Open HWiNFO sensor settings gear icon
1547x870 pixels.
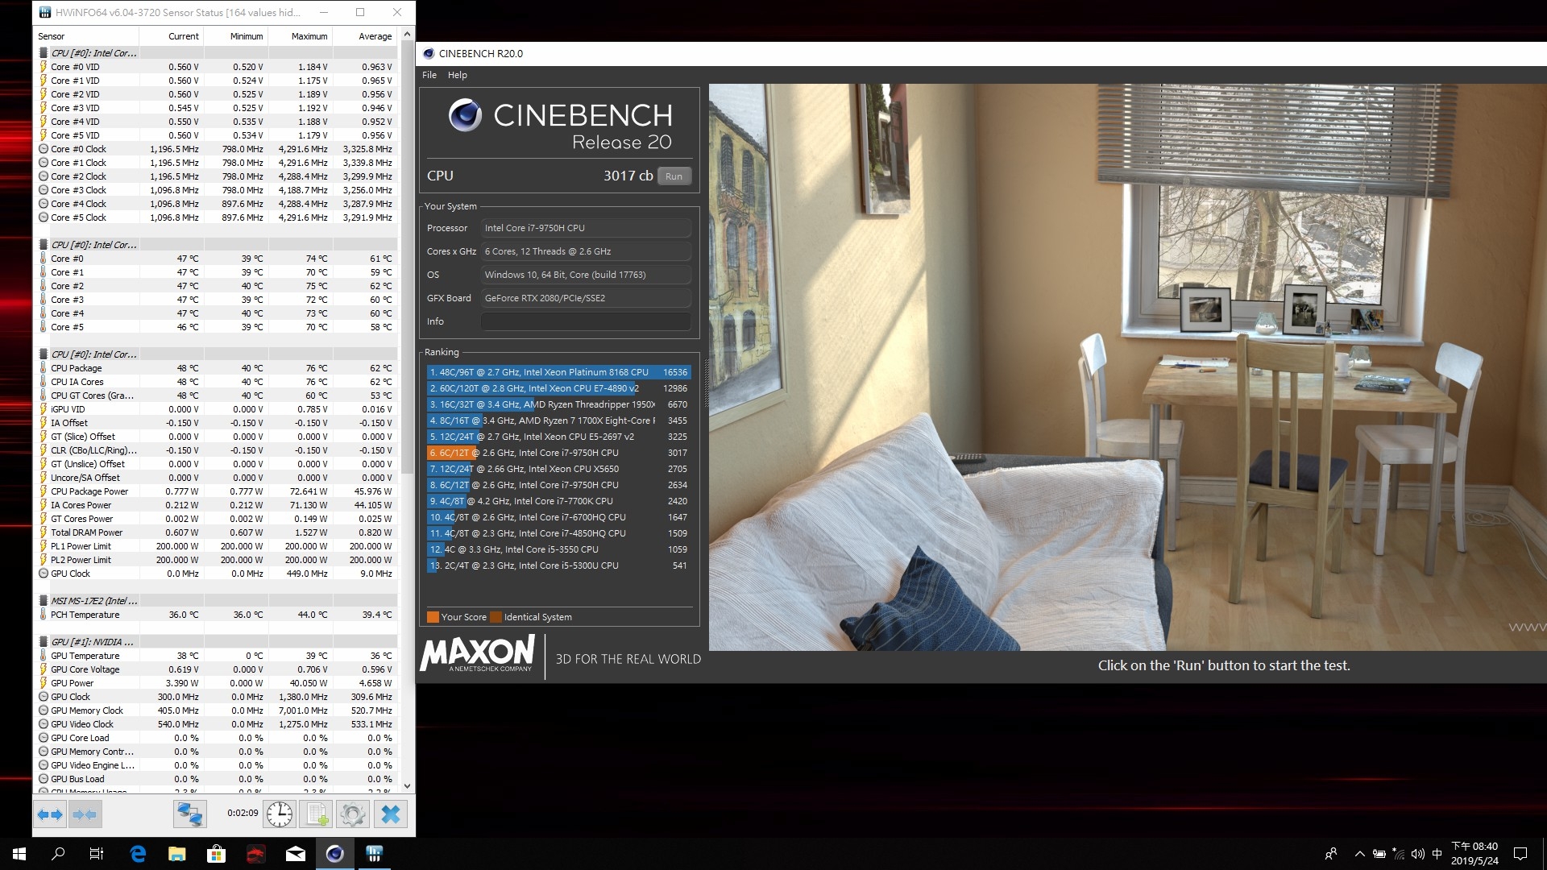click(352, 814)
